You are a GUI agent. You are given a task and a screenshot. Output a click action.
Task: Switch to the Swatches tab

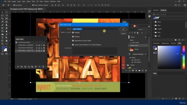(x=156, y=10)
